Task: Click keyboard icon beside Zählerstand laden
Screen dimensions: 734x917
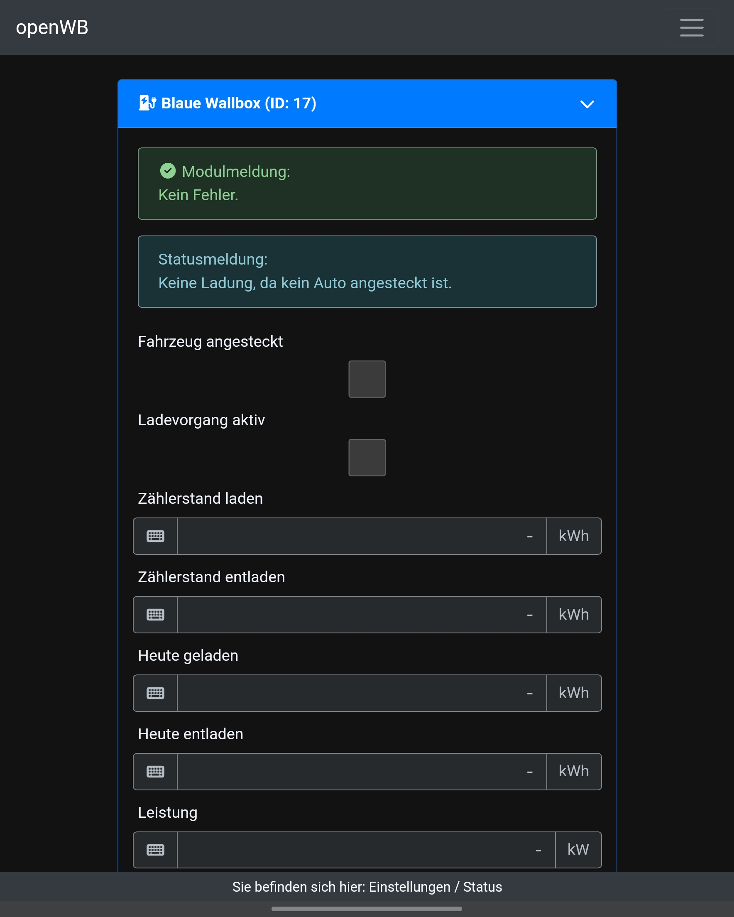Action: (155, 536)
